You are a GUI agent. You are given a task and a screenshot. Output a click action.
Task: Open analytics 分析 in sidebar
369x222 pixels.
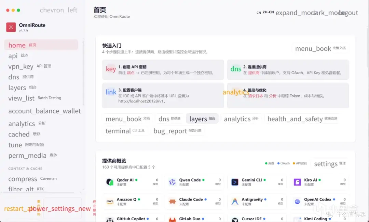[41, 124]
